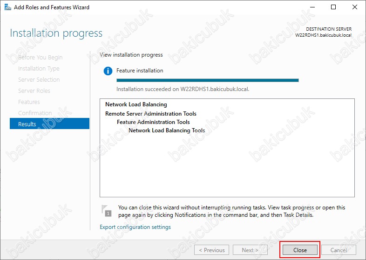
Task: Select the Installation Type step
Action: [x=39, y=68]
